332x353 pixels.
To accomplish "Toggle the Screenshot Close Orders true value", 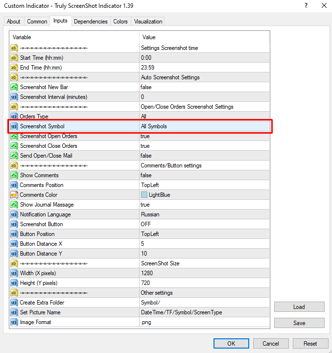I will (204, 146).
